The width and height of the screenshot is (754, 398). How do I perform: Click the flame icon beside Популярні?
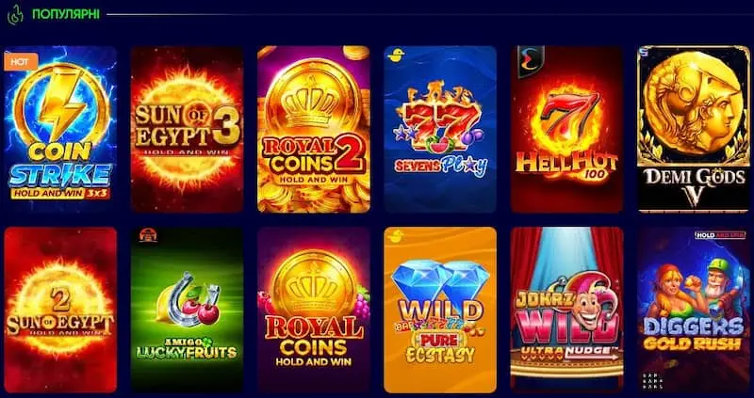click(x=15, y=14)
